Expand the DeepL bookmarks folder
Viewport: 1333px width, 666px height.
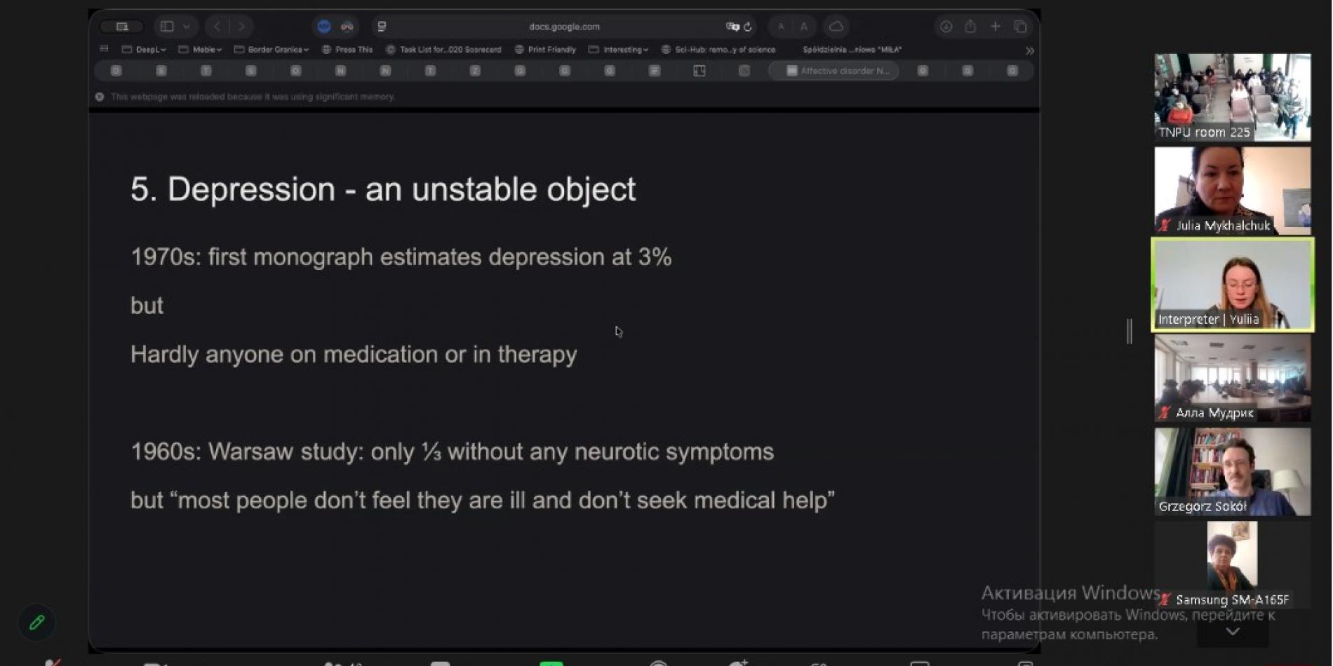(145, 50)
